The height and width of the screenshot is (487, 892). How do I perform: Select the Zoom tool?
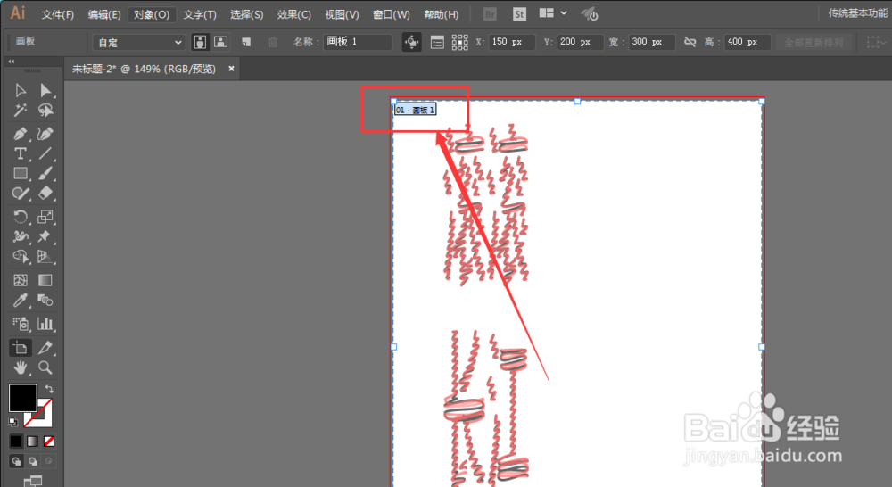click(x=45, y=367)
